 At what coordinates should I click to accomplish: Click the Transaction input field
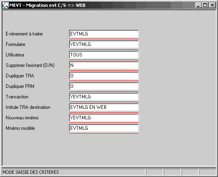(x=104, y=97)
